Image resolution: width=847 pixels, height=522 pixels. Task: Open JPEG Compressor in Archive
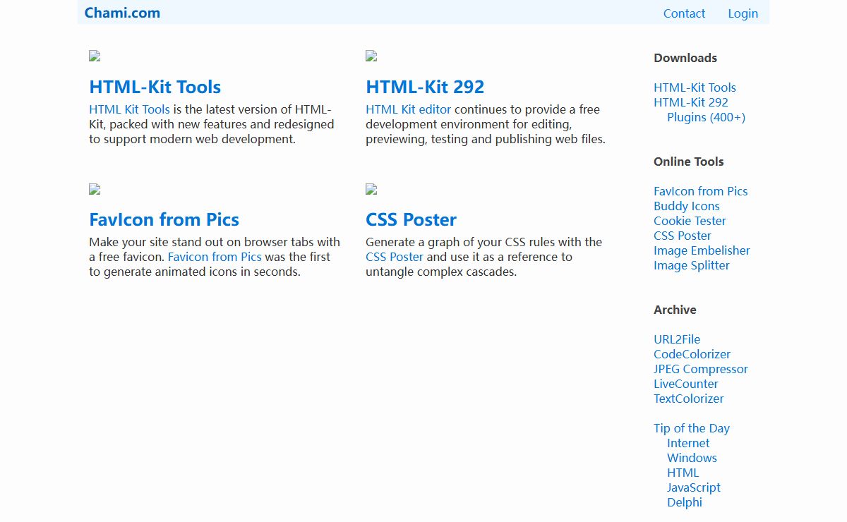[x=701, y=369]
